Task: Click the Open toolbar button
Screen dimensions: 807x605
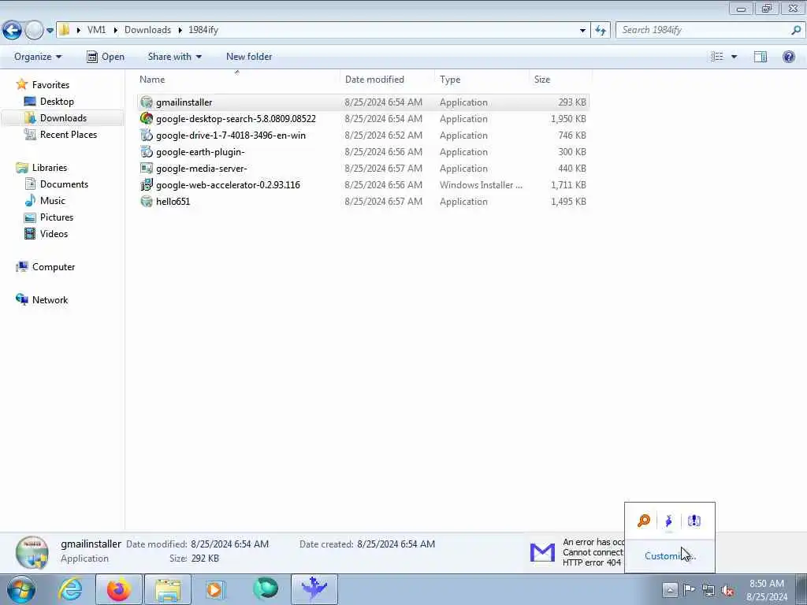Action: pos(106,57)
